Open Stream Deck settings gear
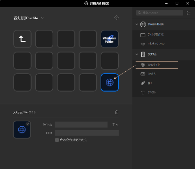 tap(116, 17)
